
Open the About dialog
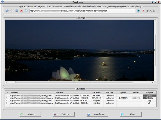pos(131,114)
